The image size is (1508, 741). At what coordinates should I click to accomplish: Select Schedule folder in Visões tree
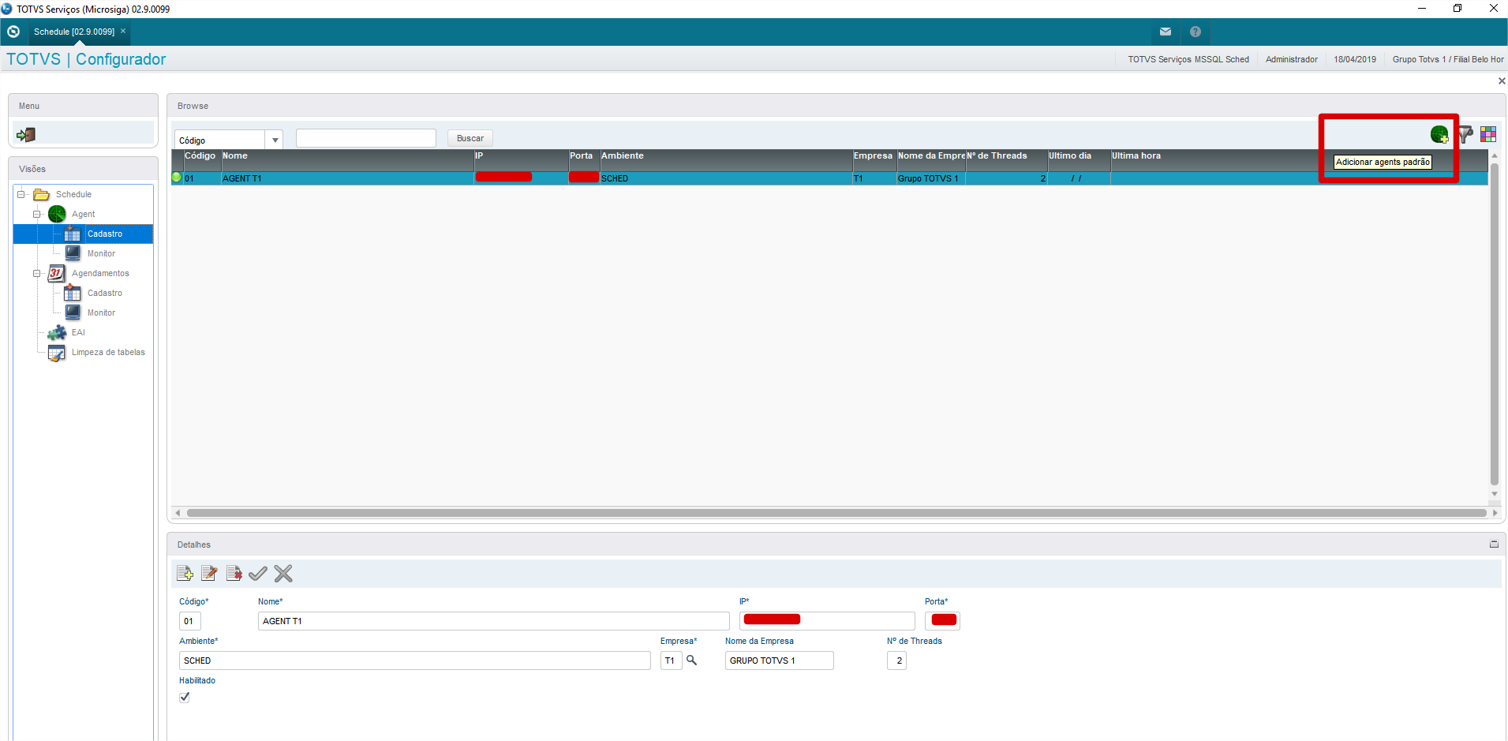coord(73,194)
